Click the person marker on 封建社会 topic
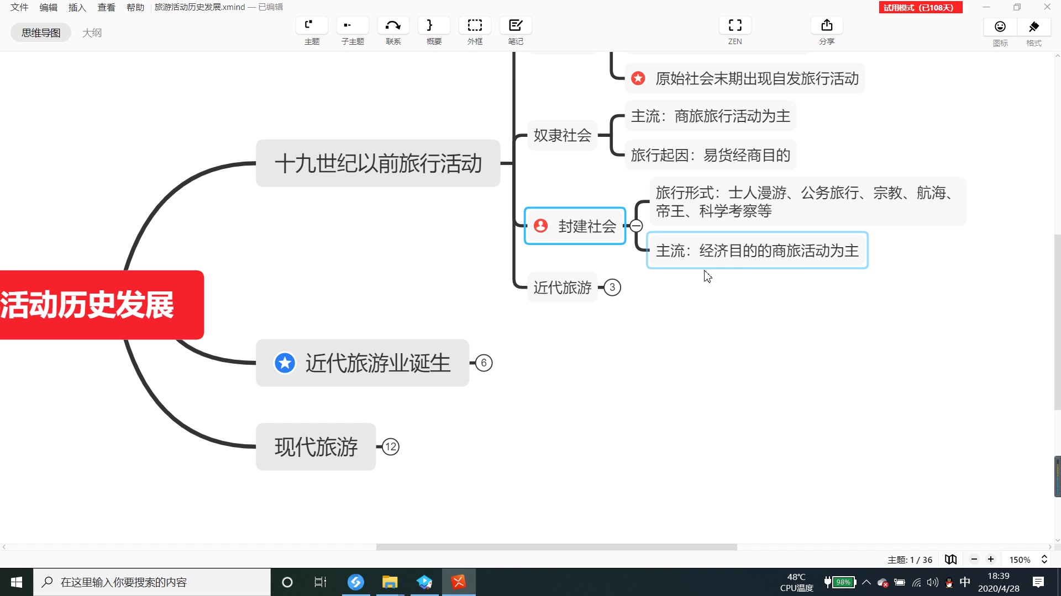 pyautogui.click(x=540, y=226)
